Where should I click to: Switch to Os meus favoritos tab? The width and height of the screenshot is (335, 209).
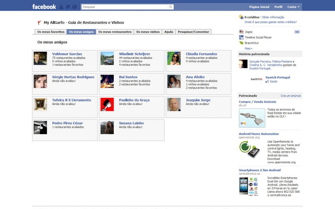[x=51, y=32]
